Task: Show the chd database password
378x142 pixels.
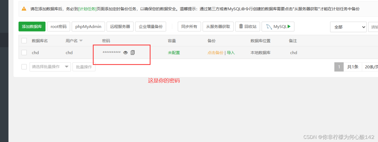Action: coord(126,53)
